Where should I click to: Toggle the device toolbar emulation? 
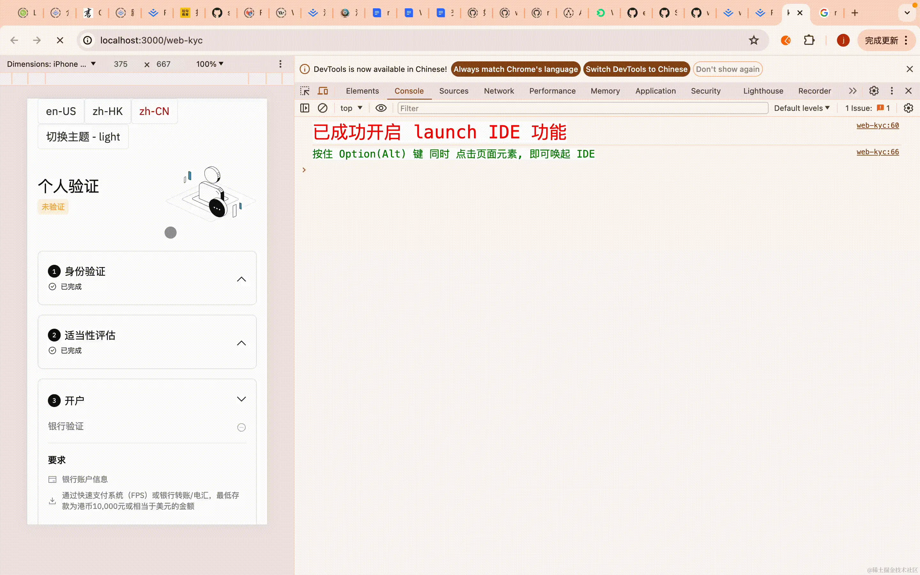click(x=322, y=90)
